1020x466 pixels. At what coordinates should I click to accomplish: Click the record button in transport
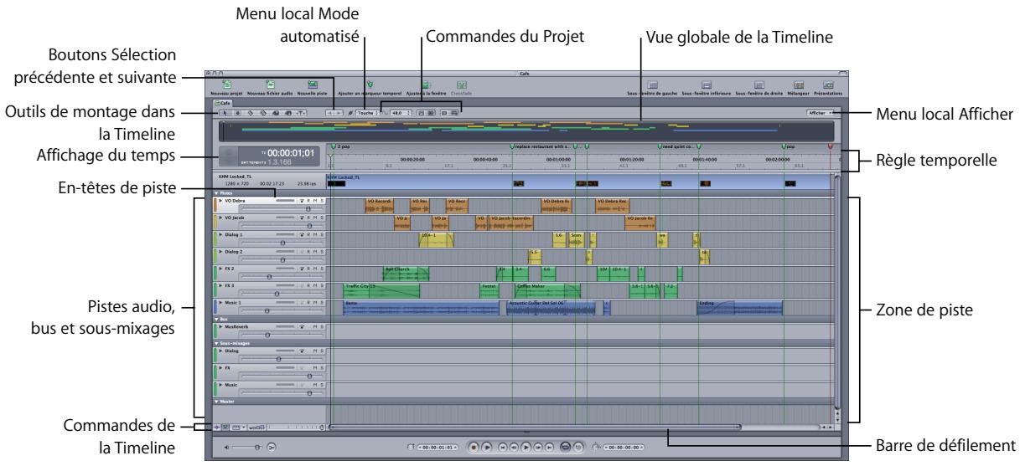(x=475, y=448)
